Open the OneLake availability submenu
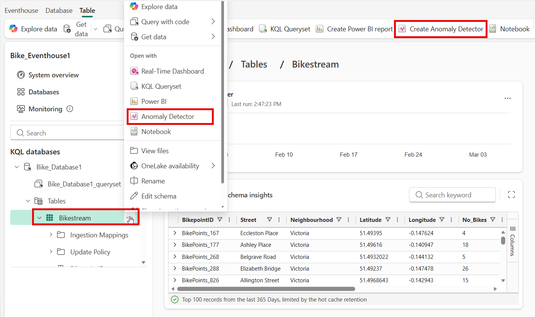 (x=173, y=166)
